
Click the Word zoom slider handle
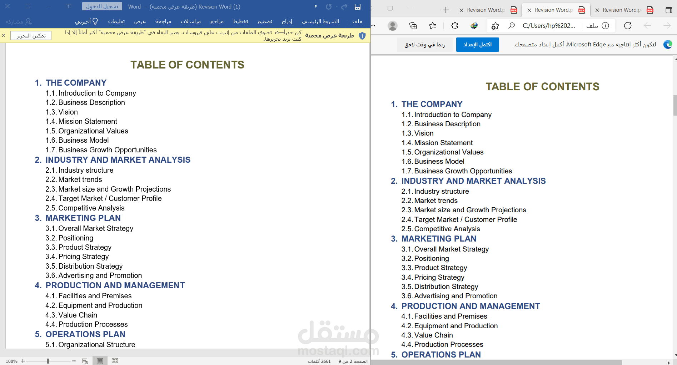pyautogui.click(x=48, y=361)
